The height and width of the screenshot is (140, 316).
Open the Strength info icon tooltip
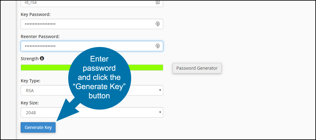pyautogui.click(x=42, y=59)
